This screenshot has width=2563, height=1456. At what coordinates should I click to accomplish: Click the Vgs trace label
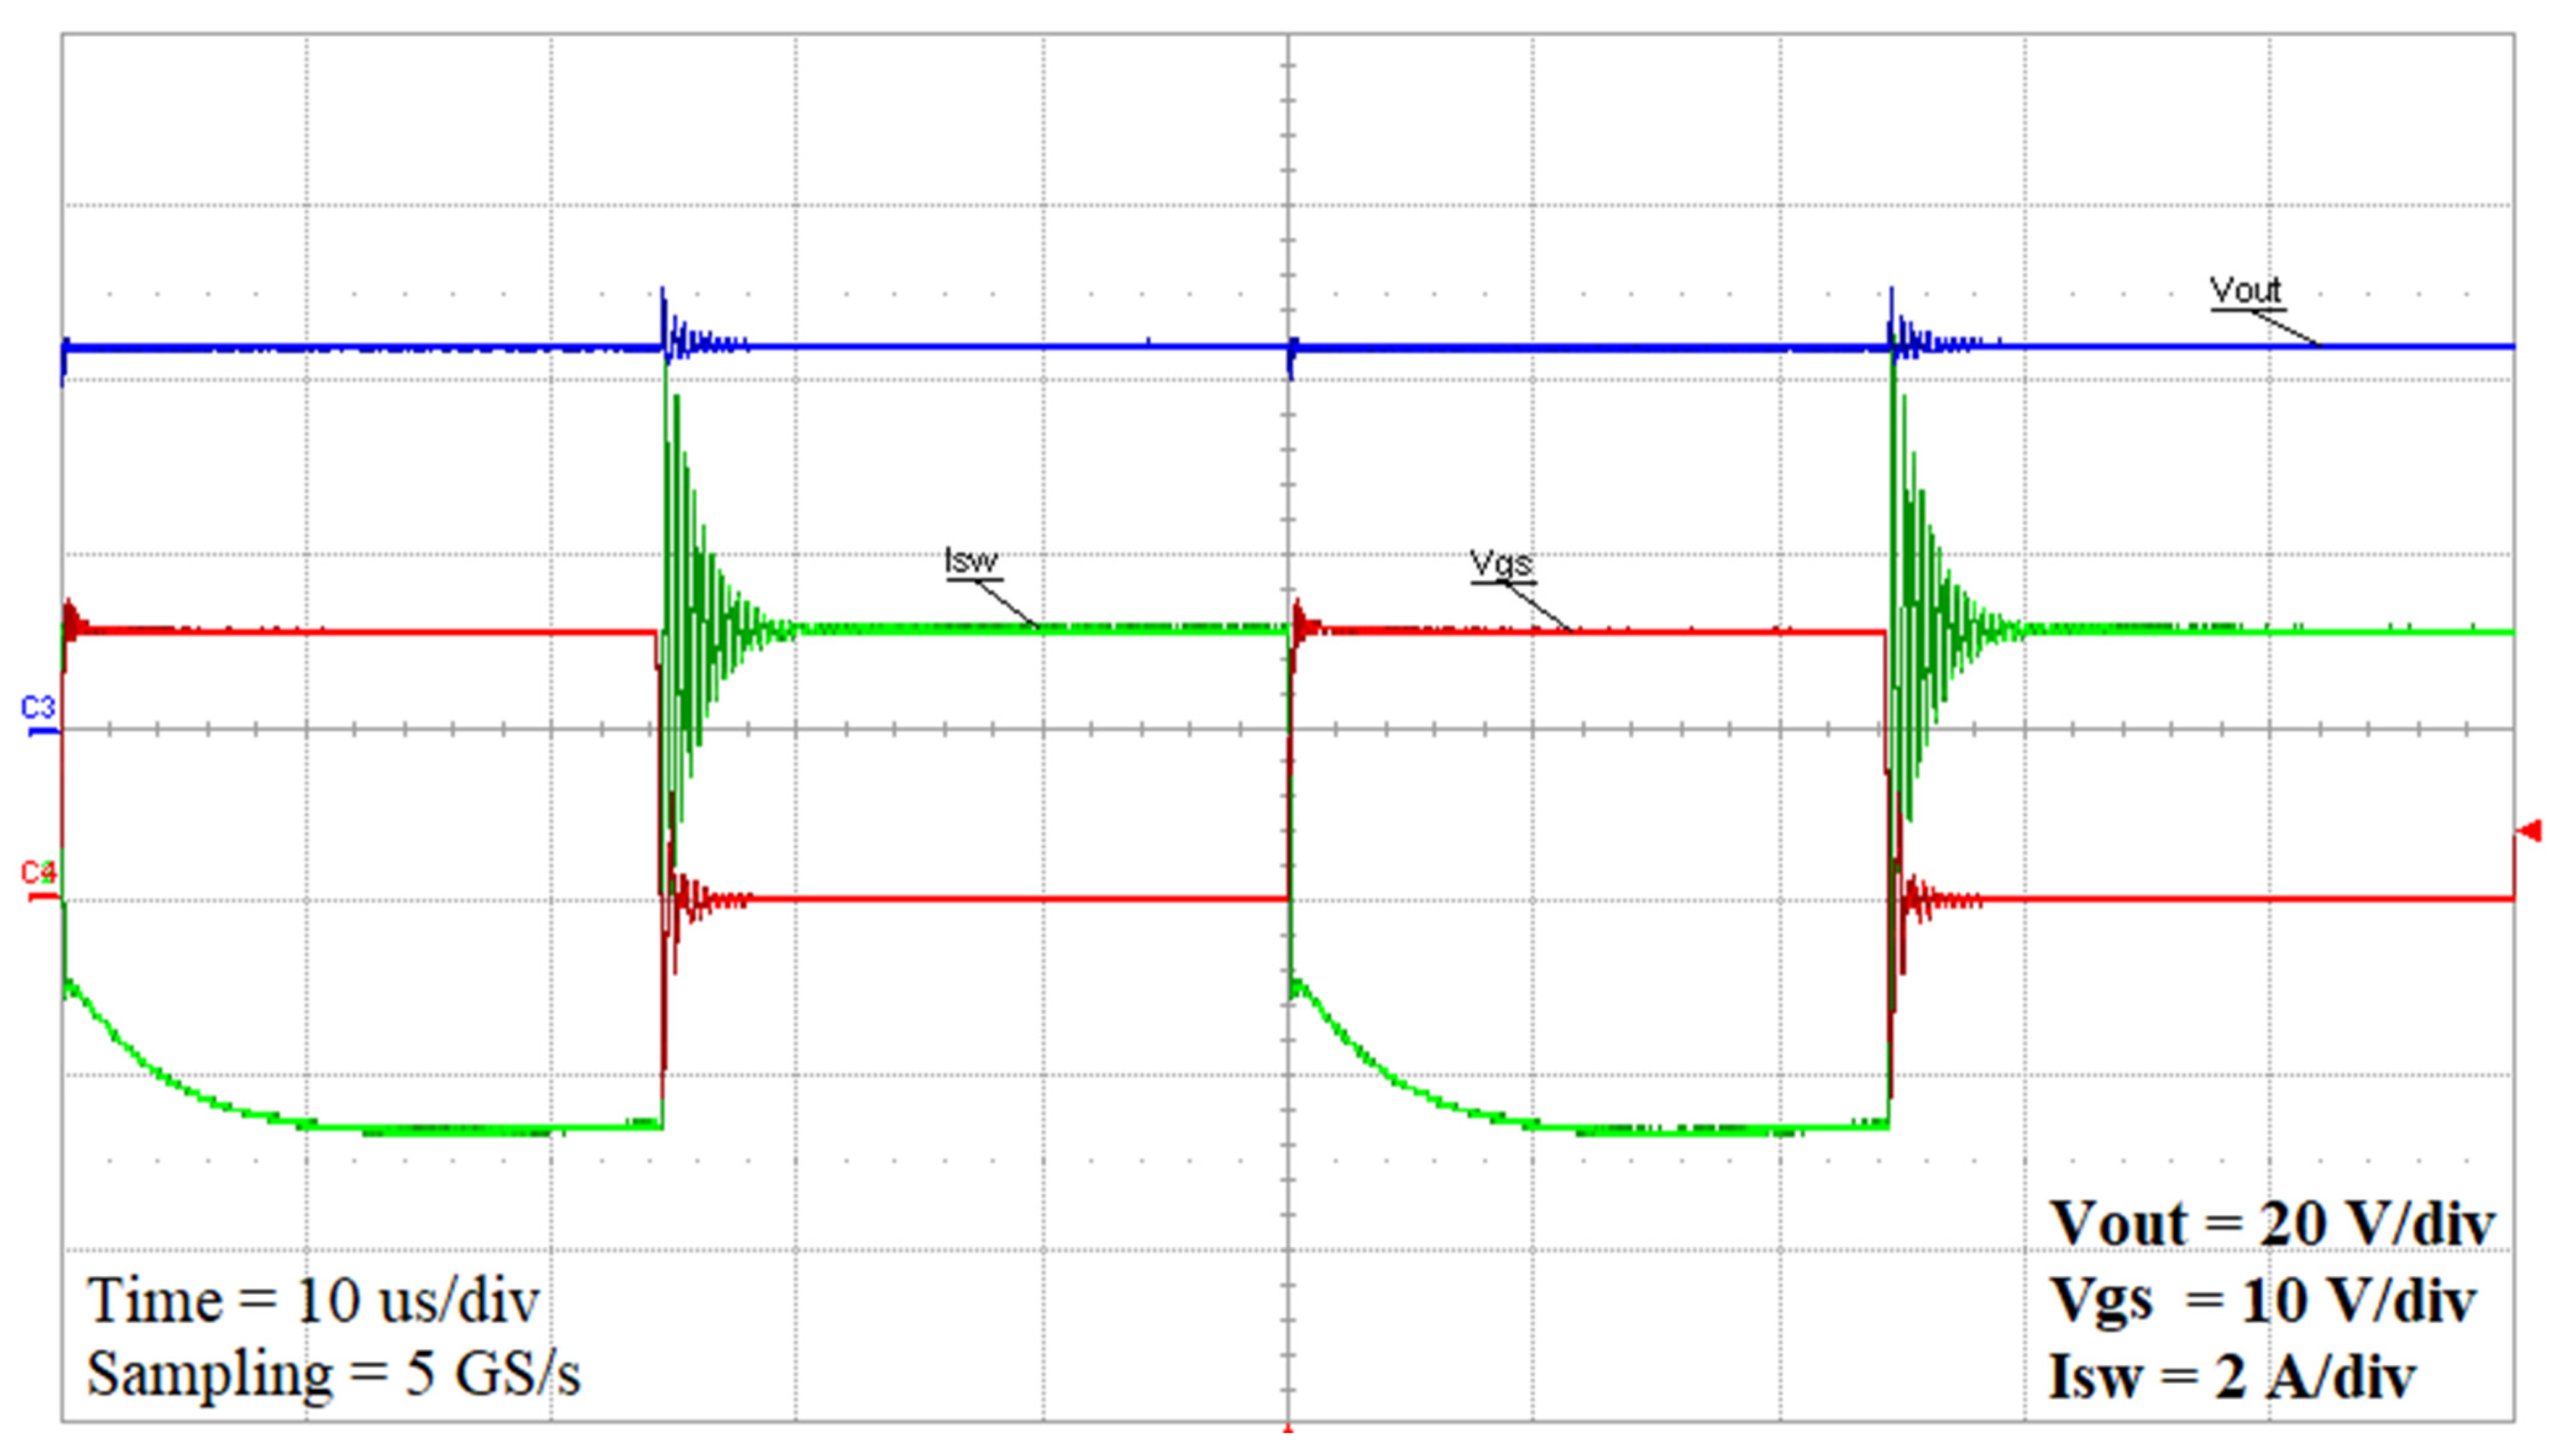[x=1500, y=564]
